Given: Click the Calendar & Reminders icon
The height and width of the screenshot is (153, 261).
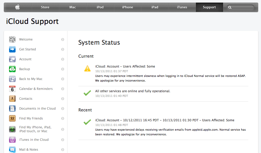Looking at the screenshot, I should [x=12, y=89].
